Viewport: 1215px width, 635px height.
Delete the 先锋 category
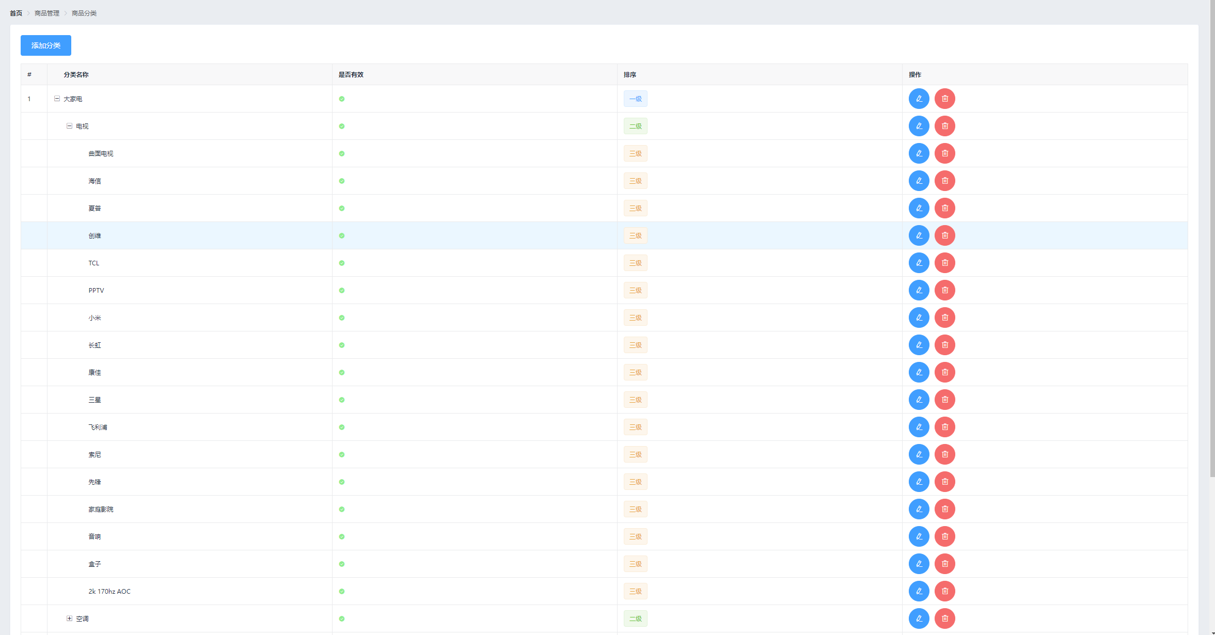(945, 482)
